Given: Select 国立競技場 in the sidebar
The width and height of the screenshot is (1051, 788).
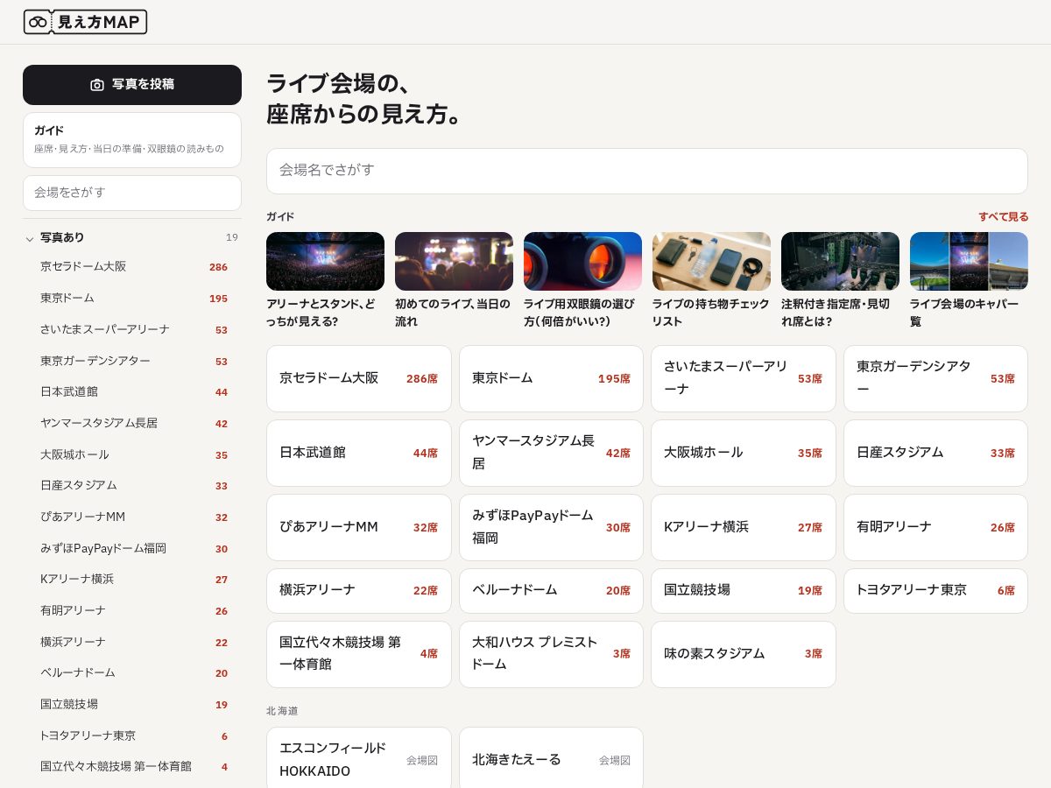Looking at the screenshot, I should (x=132, y=705).
